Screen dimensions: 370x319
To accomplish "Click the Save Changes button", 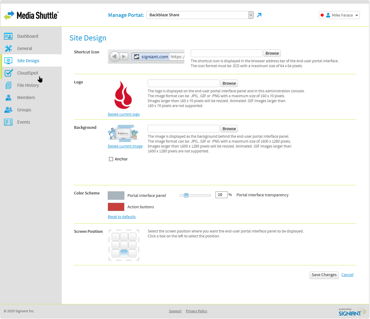I will click(x=324, y=275).
